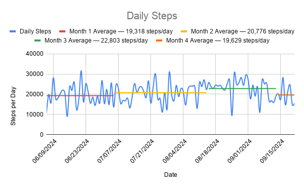Click the green Month 3 average line in chart
Viewport: 304px width, 188px height.
[x=242, y=89]
